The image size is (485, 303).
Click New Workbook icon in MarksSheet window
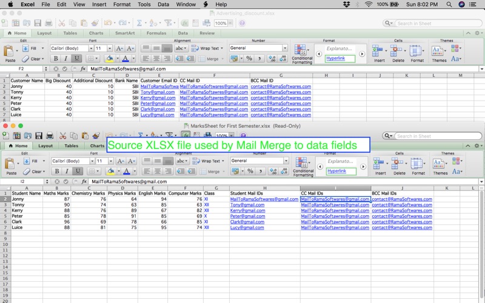coord(5,135)
